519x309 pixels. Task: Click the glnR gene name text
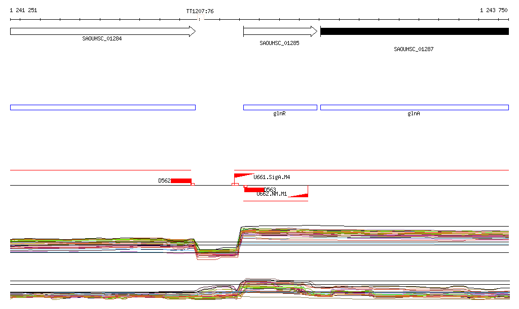[x=279, y=114]
